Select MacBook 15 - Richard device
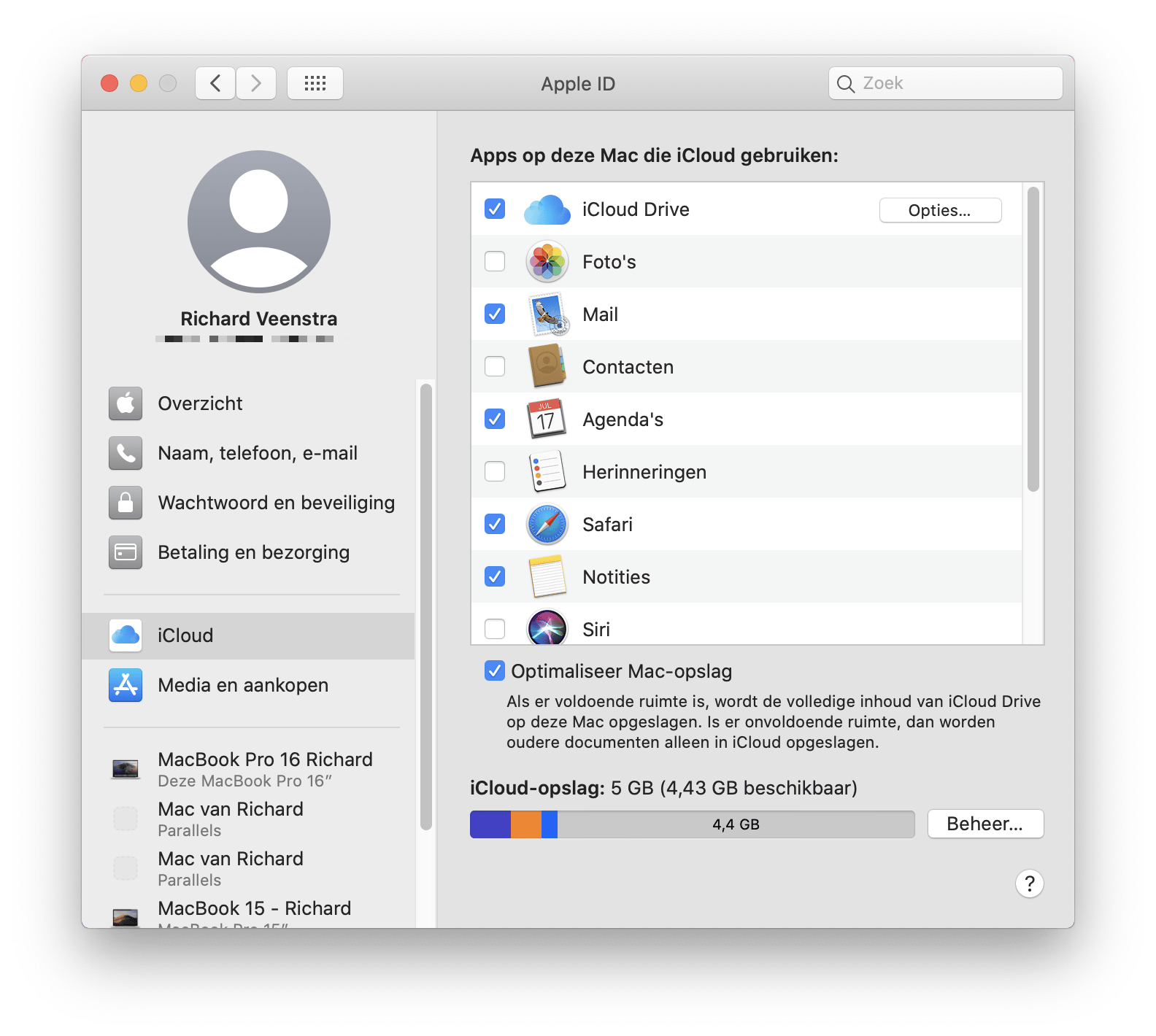 (x=248, y=912)
